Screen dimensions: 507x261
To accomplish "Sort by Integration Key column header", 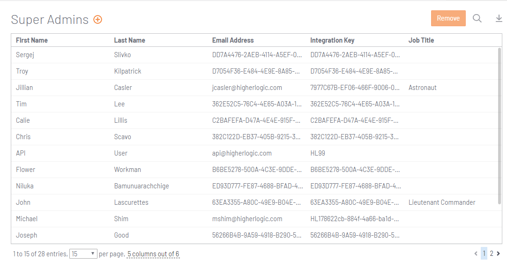I will click(x=332, y=40).
